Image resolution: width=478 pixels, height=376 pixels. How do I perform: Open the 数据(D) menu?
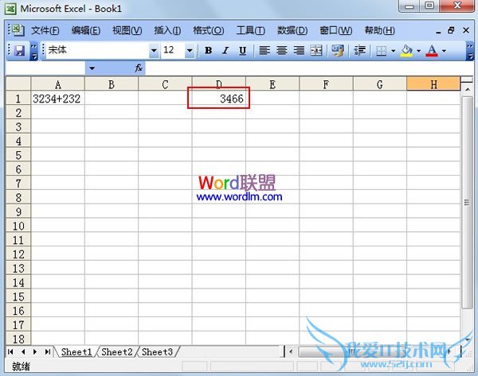tap(292, 30)
